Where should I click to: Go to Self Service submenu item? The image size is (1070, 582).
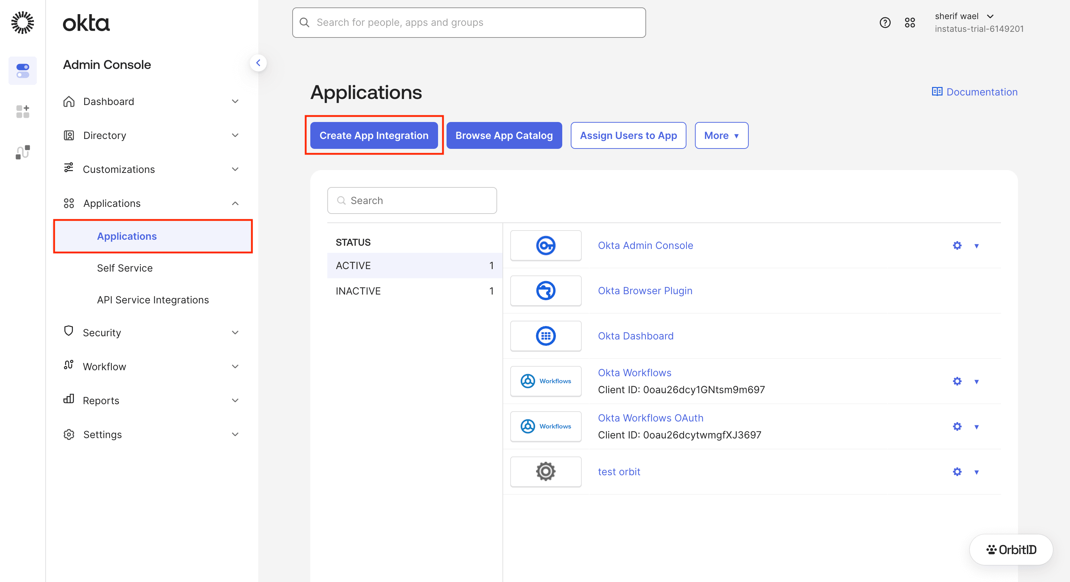point(125,268)
